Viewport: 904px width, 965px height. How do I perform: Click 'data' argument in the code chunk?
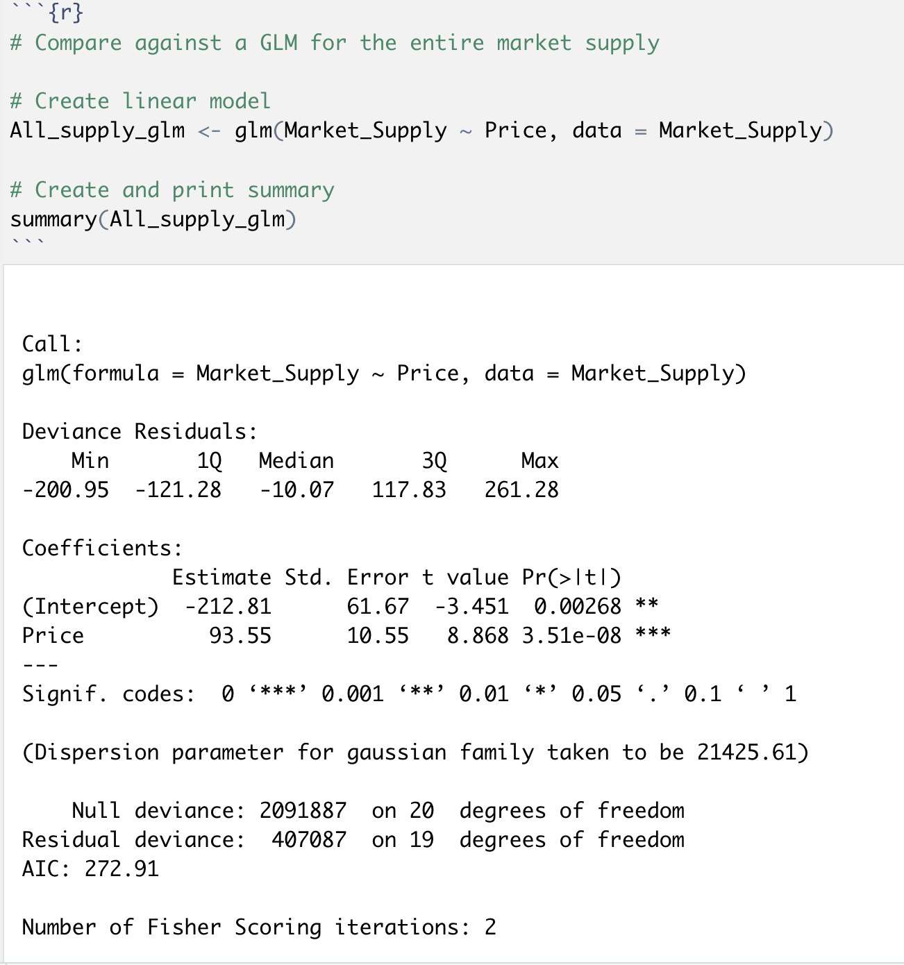tap(596, 131)
